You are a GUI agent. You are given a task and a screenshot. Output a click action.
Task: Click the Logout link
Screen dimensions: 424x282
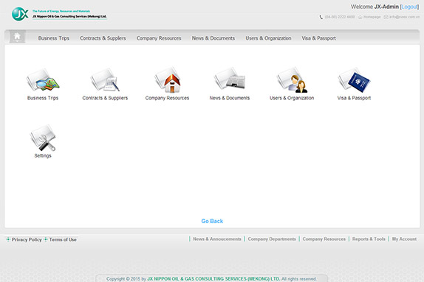409,7
